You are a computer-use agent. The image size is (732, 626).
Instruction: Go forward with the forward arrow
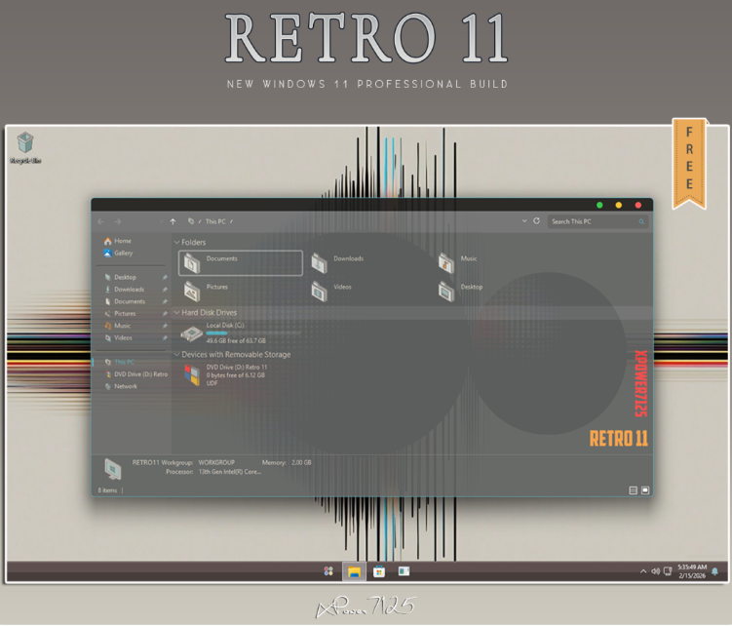click(118, 221)
